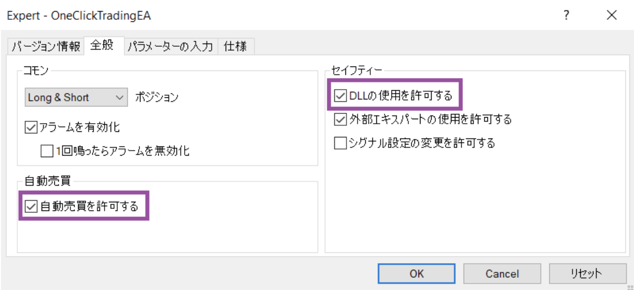The image size is (634, 290).
Task: Click the Expert - OneClickTradingEA title bar
Action: pyautogui.click(x=79, y=16)
